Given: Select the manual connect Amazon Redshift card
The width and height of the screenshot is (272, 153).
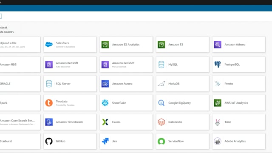Looking at the screenshot, I should [x=126, y=65].
